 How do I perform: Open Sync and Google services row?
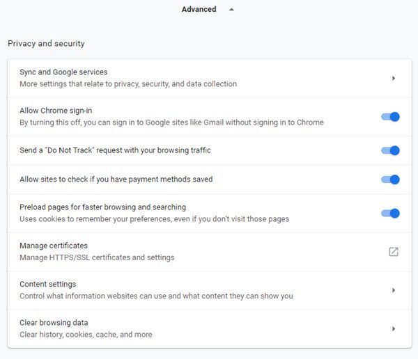pyautogui.click(x=210, y=78)
